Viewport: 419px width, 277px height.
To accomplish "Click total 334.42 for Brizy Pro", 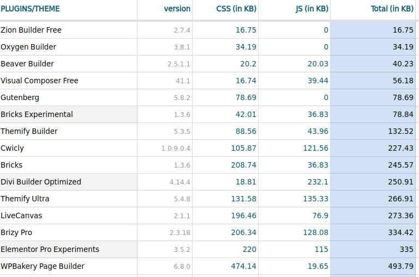I will 401,232.
